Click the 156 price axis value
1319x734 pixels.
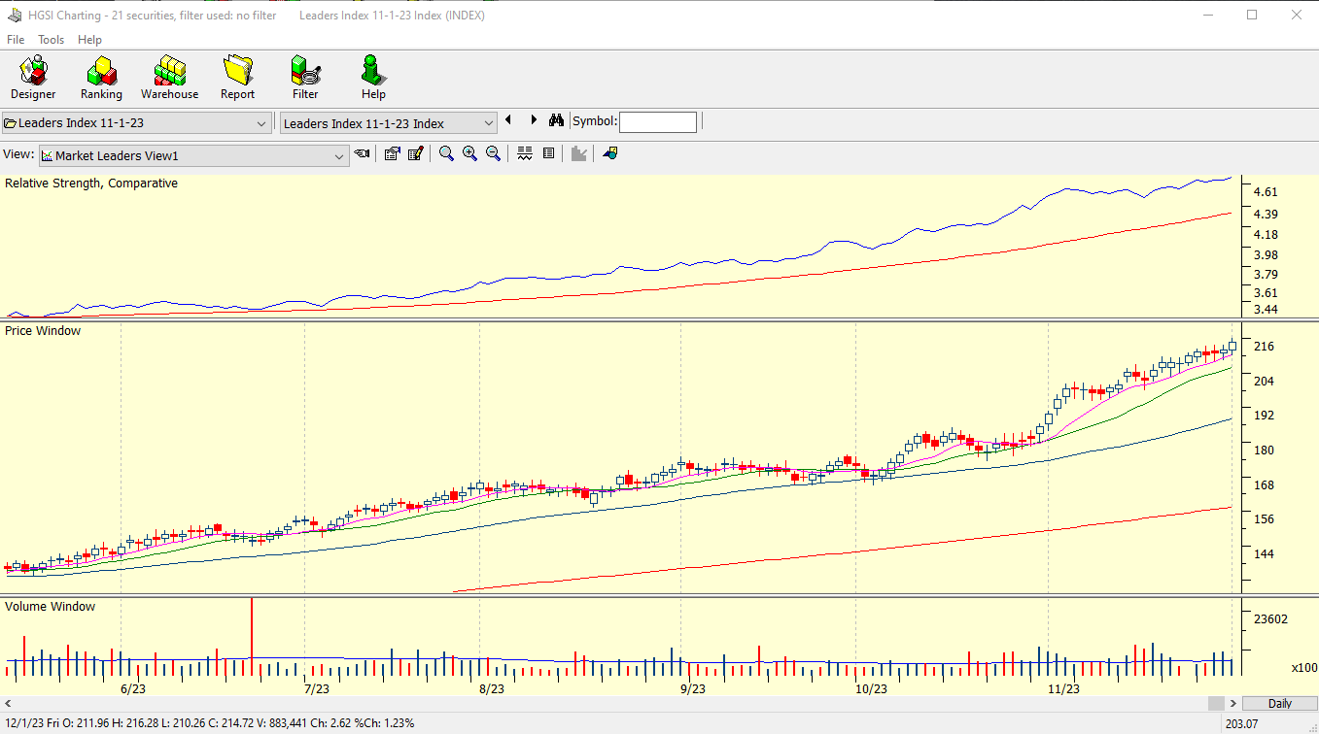coord(1264,518)
